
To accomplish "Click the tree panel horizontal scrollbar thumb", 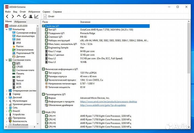I will tap(18, 127).
